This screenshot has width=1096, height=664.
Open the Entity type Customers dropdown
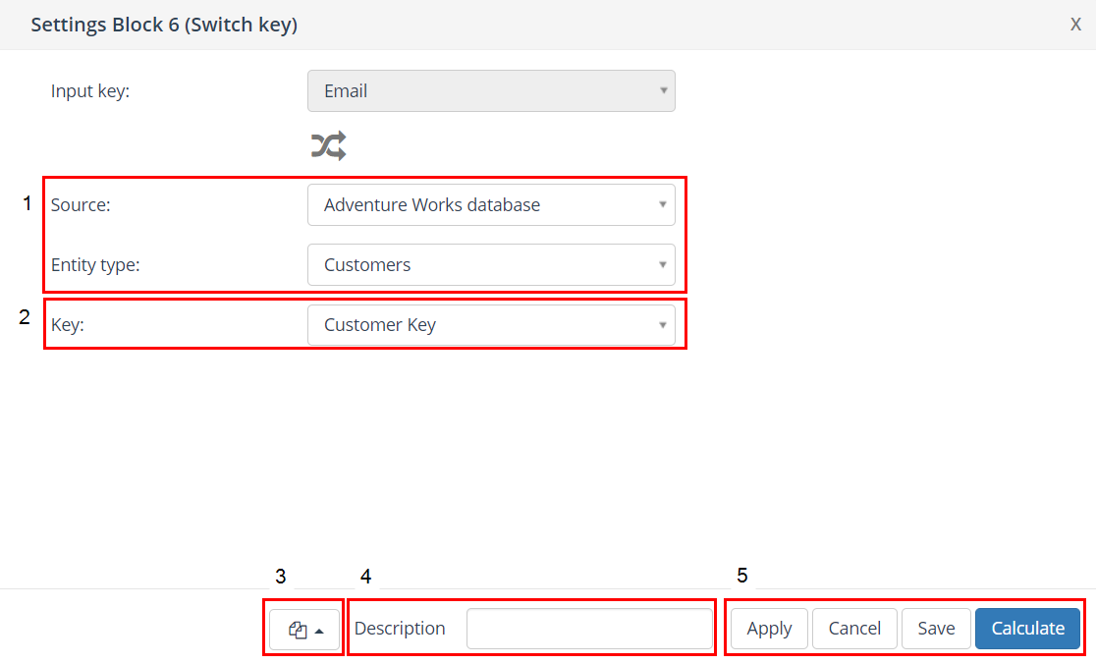point(491,265)
